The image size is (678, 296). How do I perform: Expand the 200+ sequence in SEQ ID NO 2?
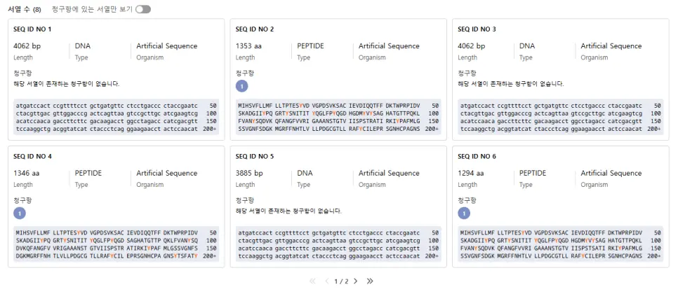tap(431, 129)
